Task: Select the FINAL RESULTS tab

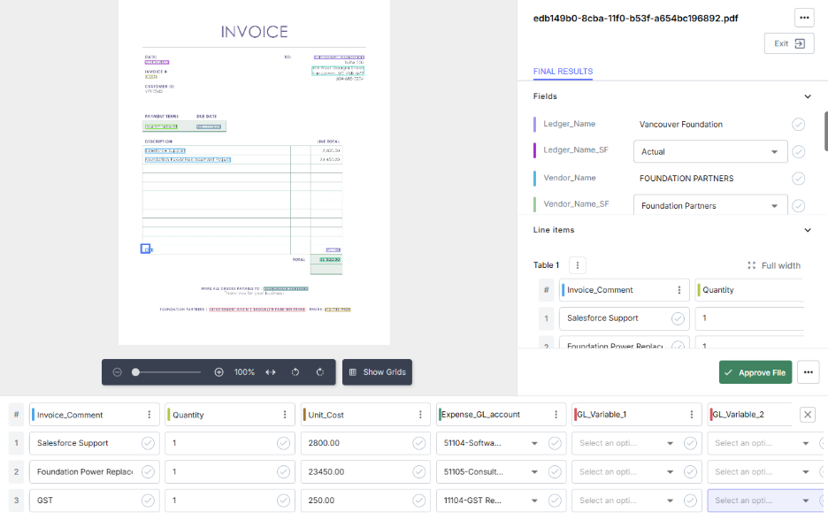Action: (x=563, y=72)
